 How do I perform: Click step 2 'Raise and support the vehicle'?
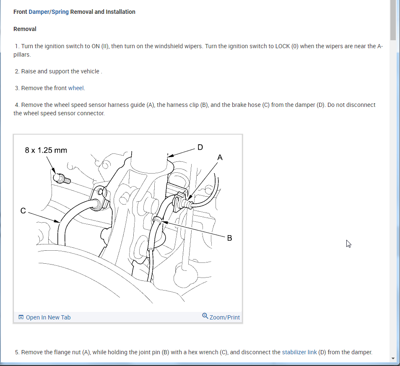[x=58, y=71]
